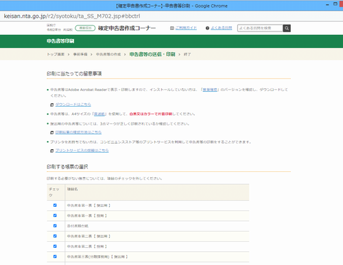Uncheck 添付書類台紙 checkbox
The width and height of the screenshot is (343, 265).
click(55, 226)
